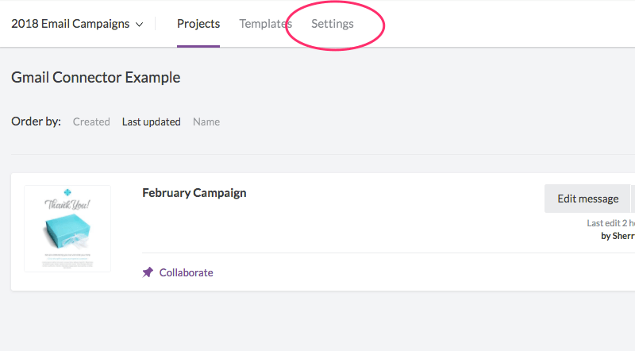Screen dimensions: 635x351
Task: Sort projects by Created
Action: pos(91,121)
